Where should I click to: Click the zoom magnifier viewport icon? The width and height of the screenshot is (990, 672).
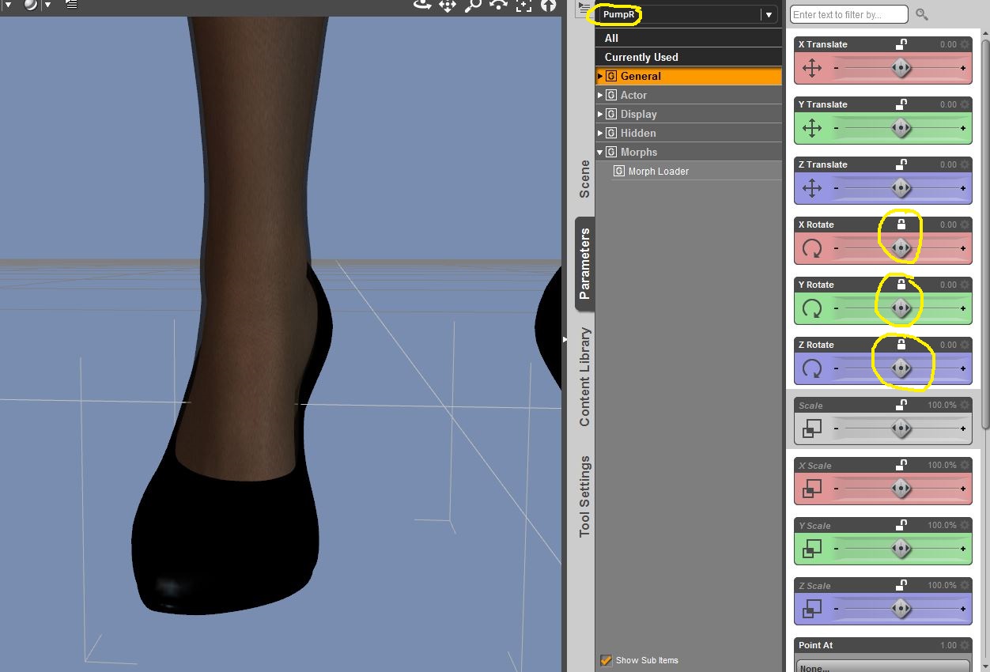click(x=473, y=6)
